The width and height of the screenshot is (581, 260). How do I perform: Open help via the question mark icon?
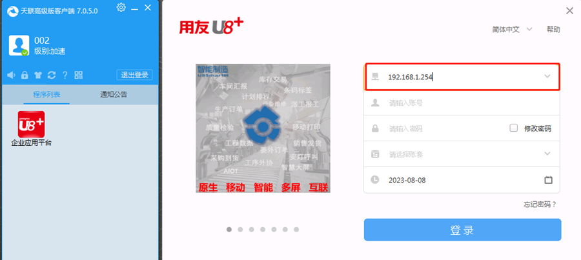coord(65,75)
